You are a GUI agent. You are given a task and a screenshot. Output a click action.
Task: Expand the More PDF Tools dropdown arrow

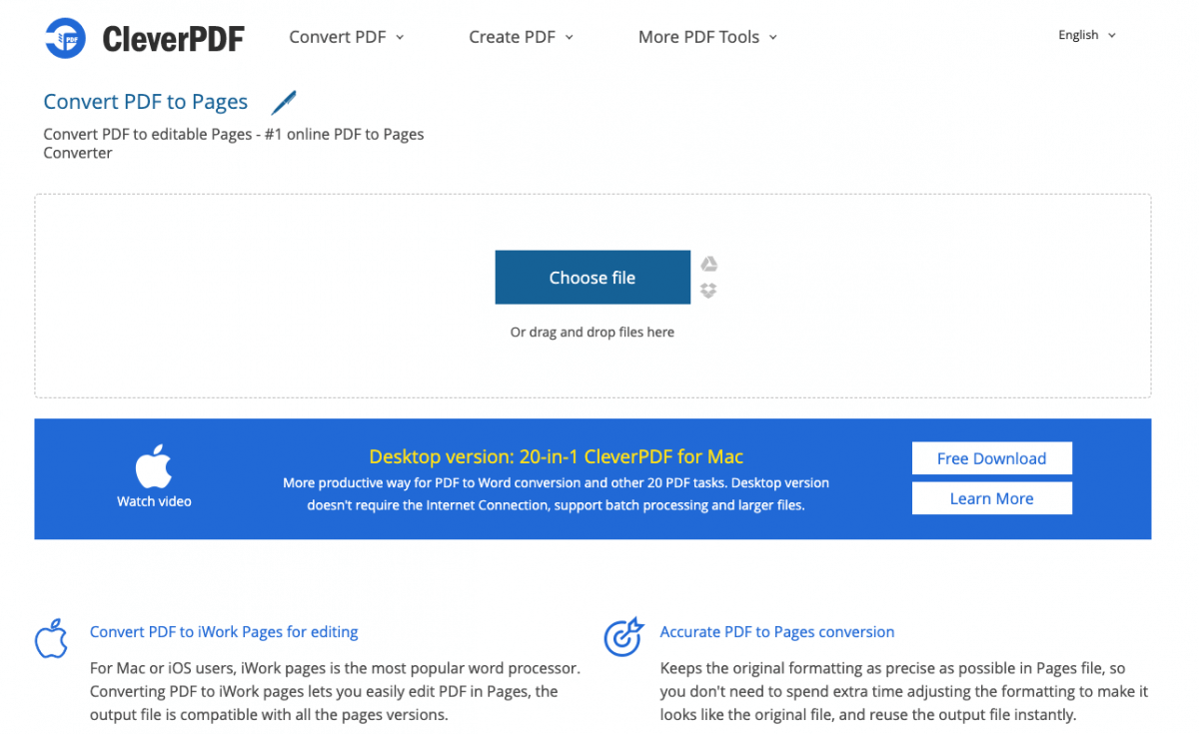point(774,37)
